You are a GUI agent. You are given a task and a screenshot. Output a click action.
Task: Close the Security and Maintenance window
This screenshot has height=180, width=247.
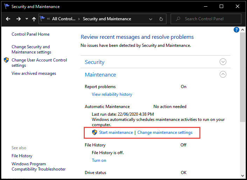click(x=238, y=6)
